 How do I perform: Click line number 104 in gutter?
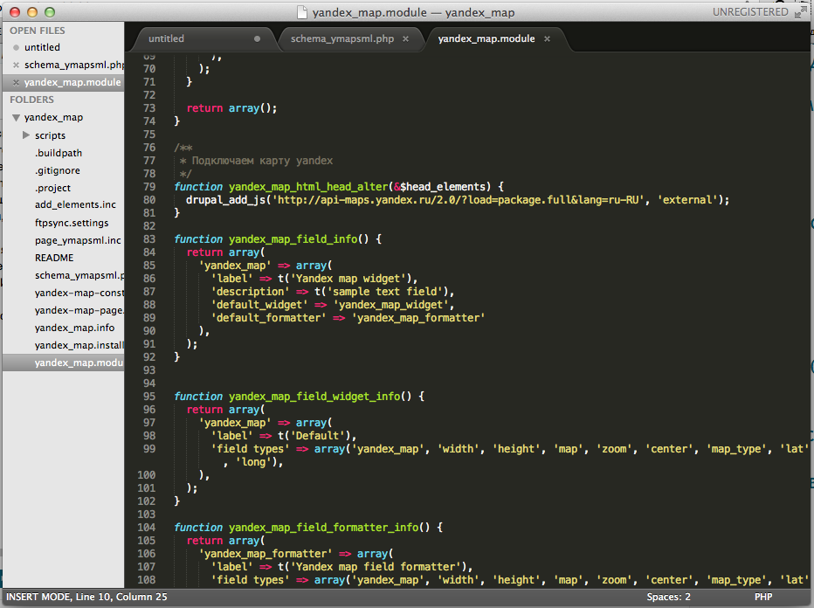pyautogui.click(x=147, y=528)
